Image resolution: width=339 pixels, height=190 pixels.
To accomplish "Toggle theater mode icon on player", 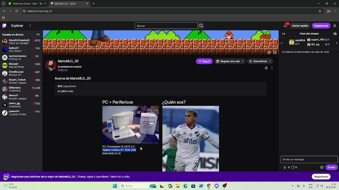I will (275, 53).
